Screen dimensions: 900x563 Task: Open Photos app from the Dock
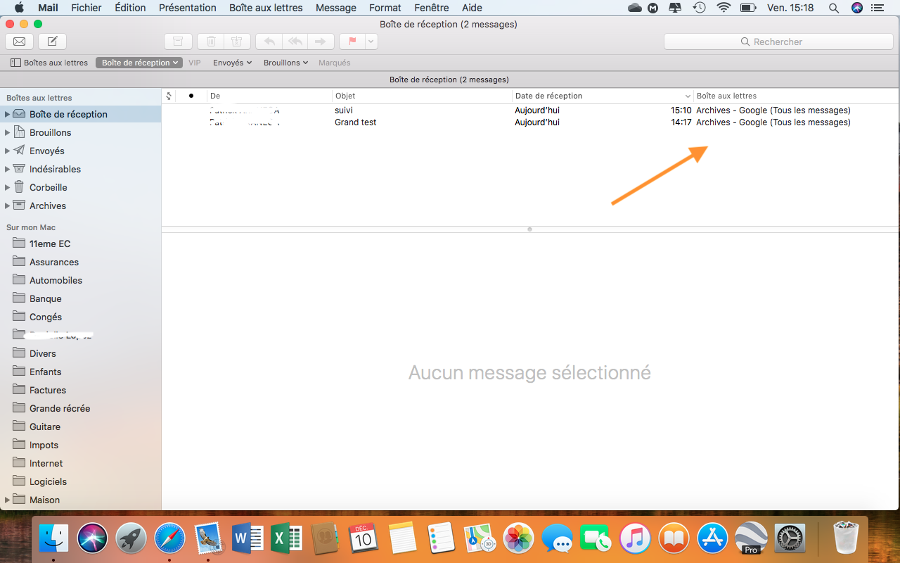(x=520, y=539)
